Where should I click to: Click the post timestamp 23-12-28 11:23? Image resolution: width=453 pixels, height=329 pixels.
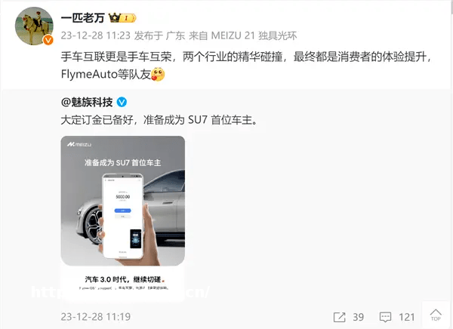96,35
